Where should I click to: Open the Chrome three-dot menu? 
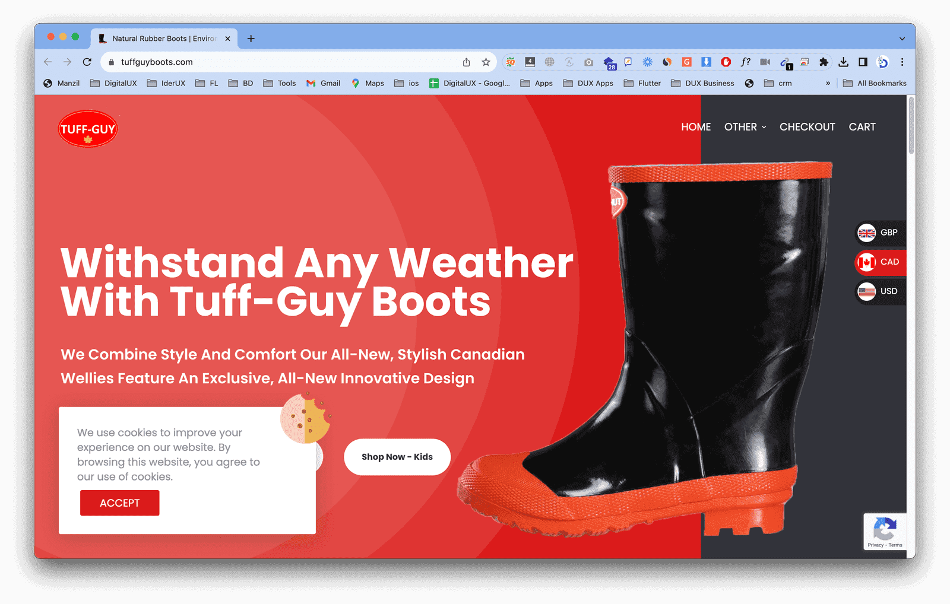[902, 62]
